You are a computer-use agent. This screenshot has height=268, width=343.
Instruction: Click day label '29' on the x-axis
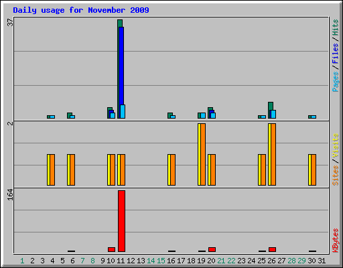(301, 261)
